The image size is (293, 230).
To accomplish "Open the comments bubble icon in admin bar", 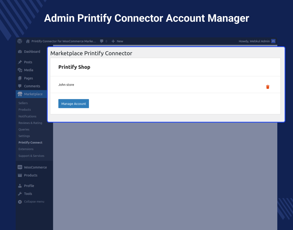I will 102,41.
